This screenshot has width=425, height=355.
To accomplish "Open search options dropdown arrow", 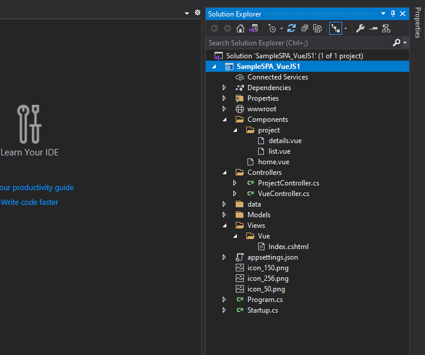I will click(405, 43).
